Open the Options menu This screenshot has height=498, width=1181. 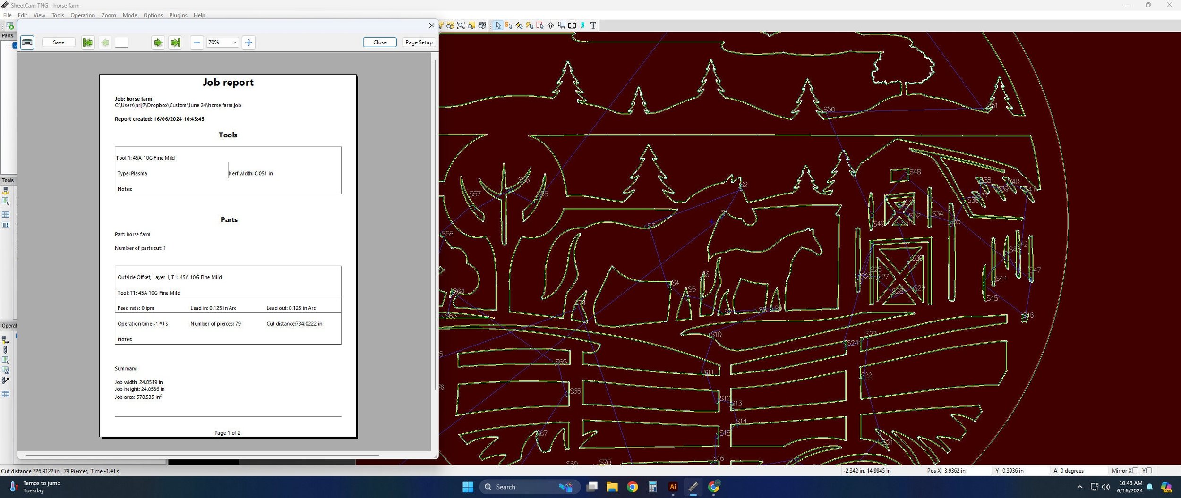click(x=153, y=15)
